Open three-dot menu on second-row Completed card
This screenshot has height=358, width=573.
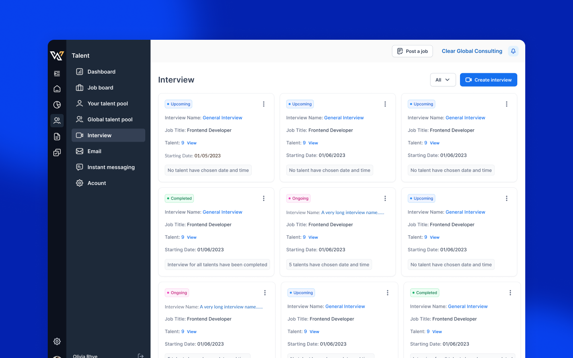click(x=263, y=198)
